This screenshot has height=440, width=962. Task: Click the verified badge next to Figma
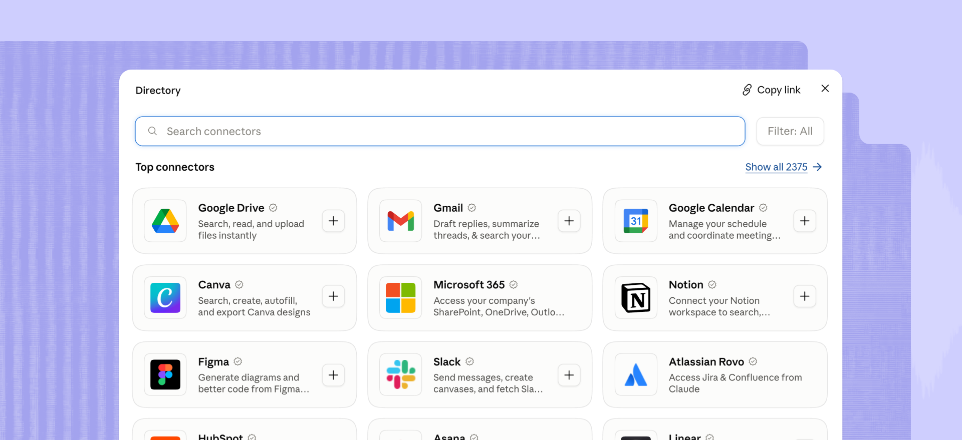[238, 361]
